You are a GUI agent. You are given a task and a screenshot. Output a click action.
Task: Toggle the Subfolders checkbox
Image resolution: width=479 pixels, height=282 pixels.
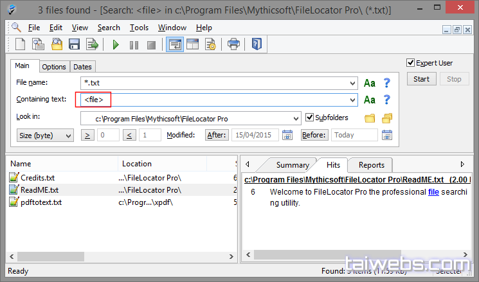(310, 118)
